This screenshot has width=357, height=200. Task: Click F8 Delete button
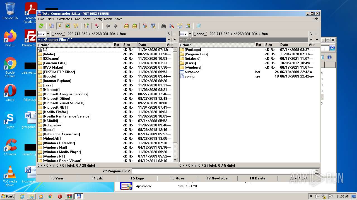coord(258,178)
